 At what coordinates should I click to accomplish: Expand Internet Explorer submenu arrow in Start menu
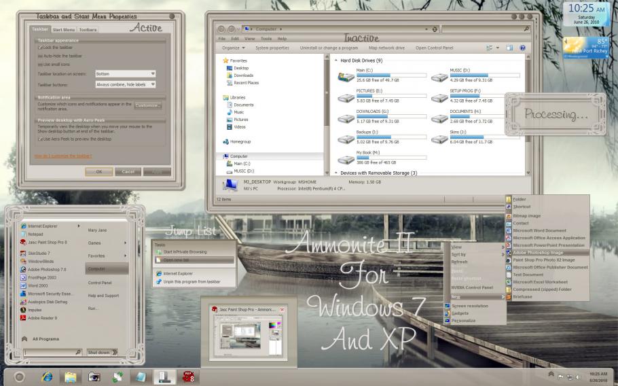pos(79,226)
